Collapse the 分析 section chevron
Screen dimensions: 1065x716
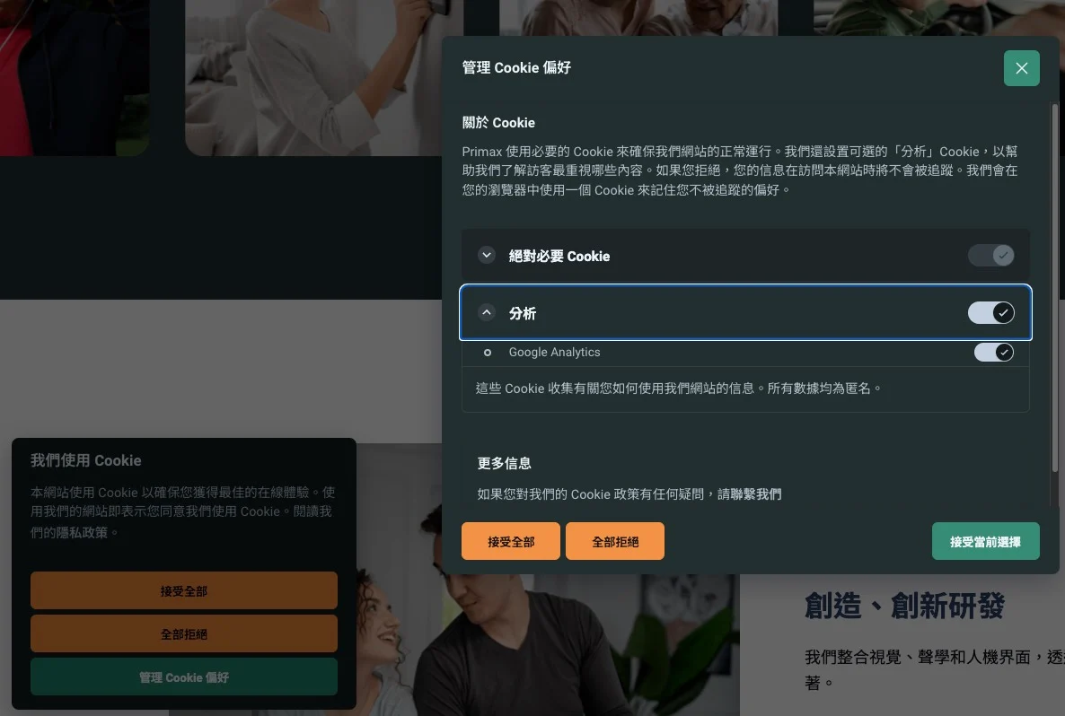(x=487, y=313)
